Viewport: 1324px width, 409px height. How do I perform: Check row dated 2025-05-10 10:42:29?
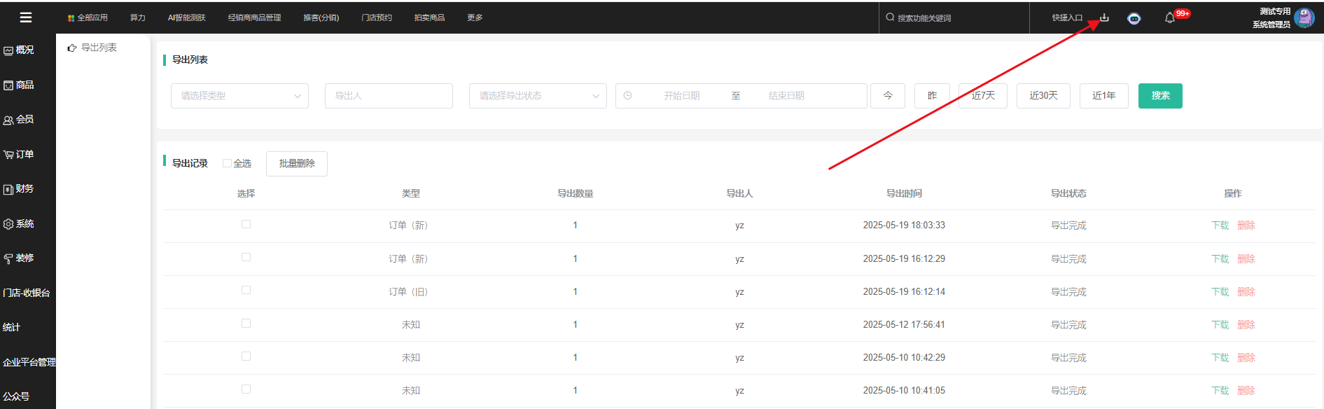click(x=246, y=356)
